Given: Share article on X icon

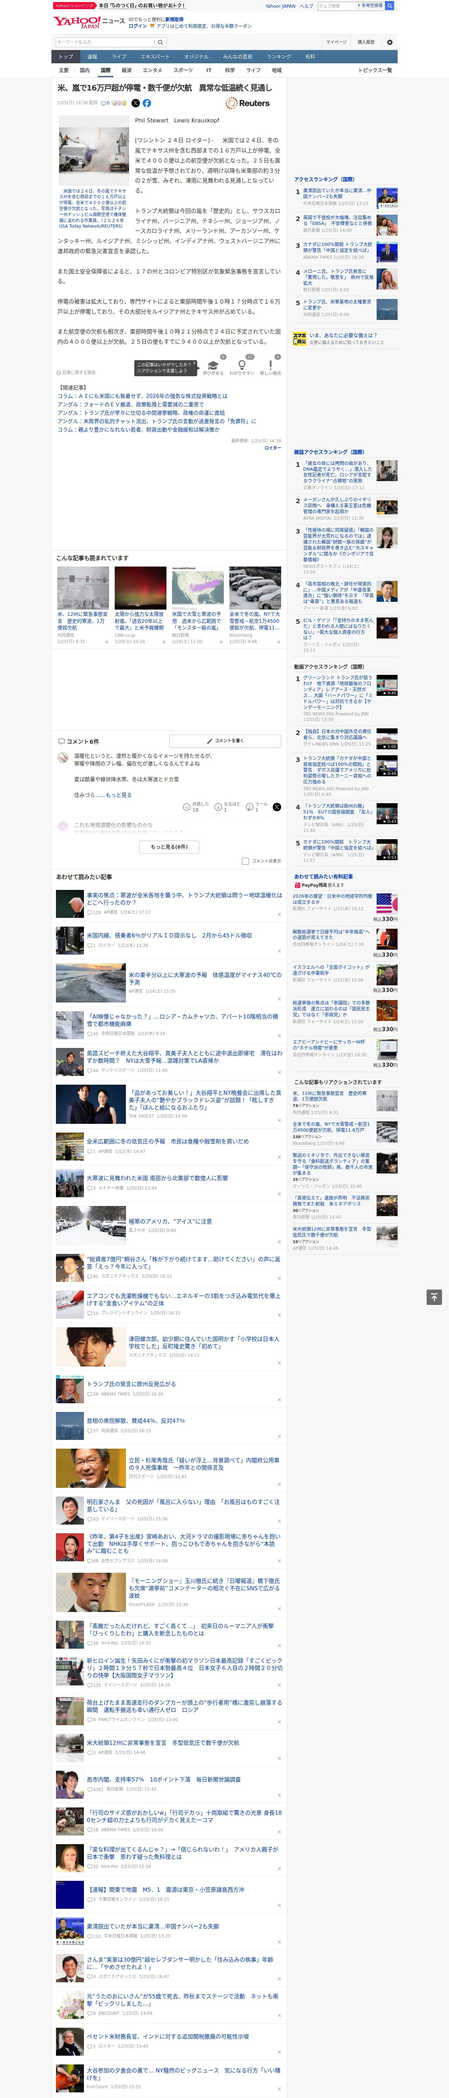Looking at the screenshot, I should pos(135,104).
